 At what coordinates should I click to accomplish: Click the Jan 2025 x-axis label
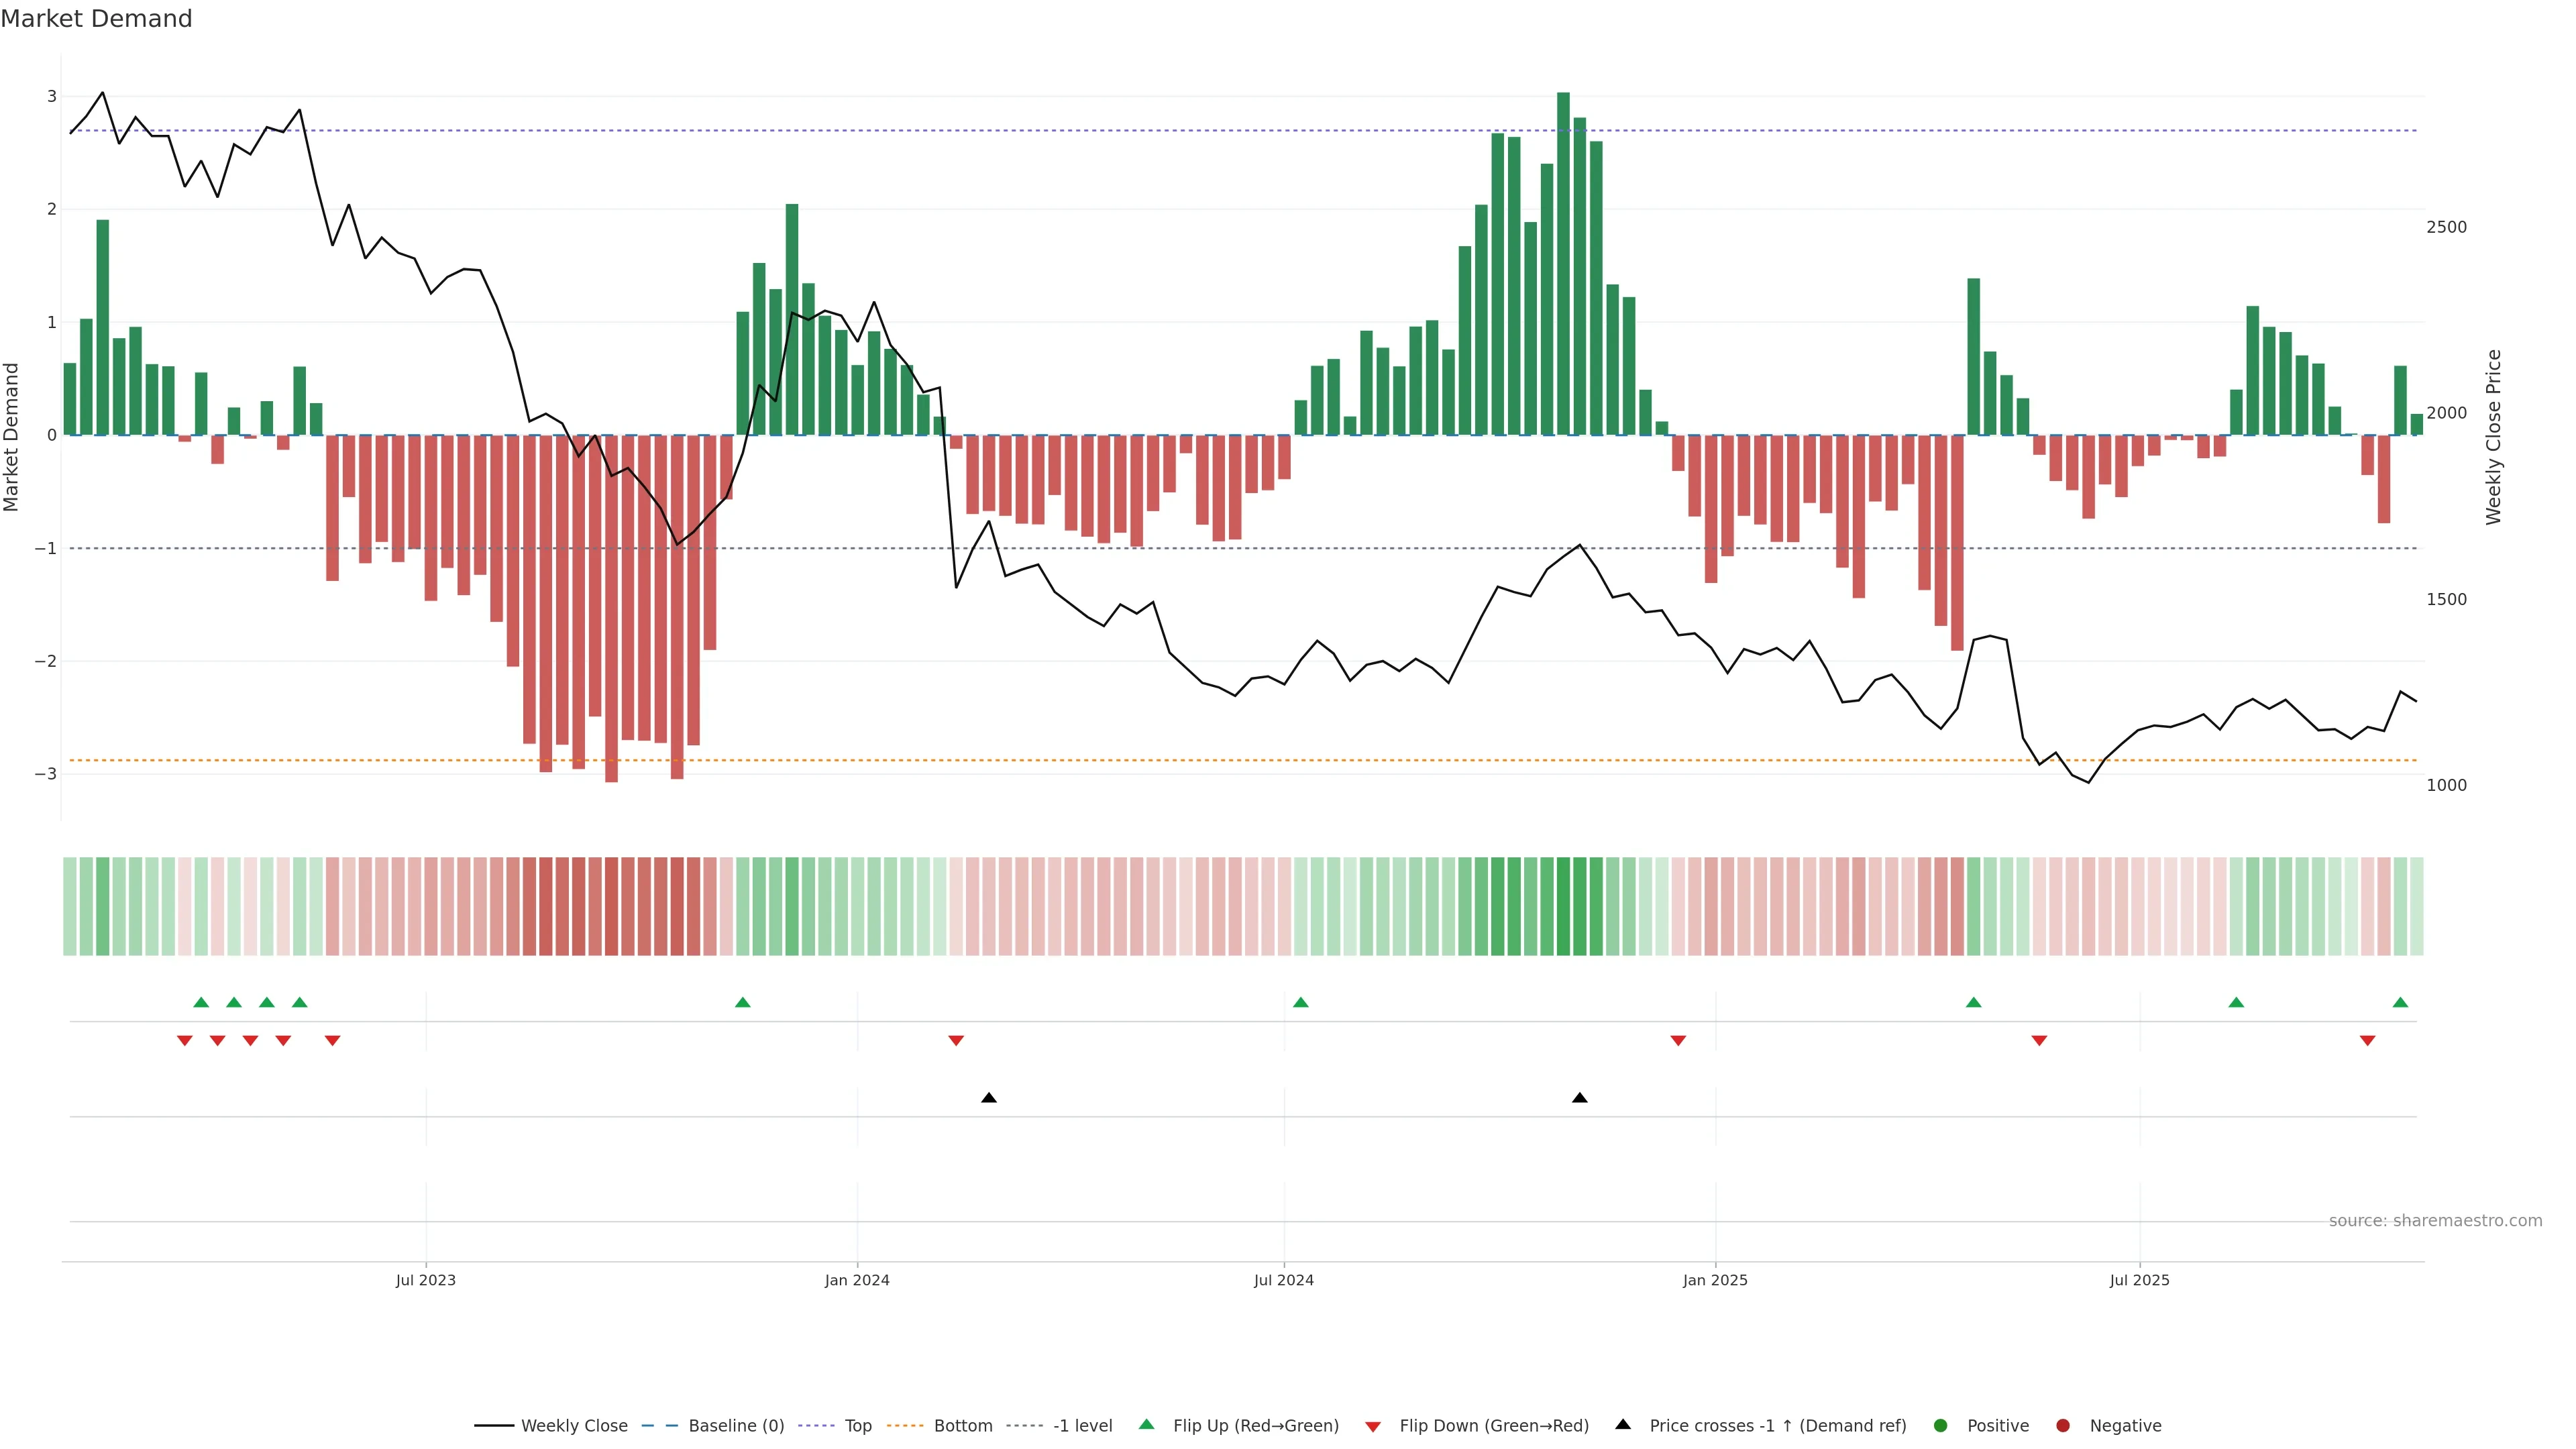pyautogui.click(x=1715, y=1280)
